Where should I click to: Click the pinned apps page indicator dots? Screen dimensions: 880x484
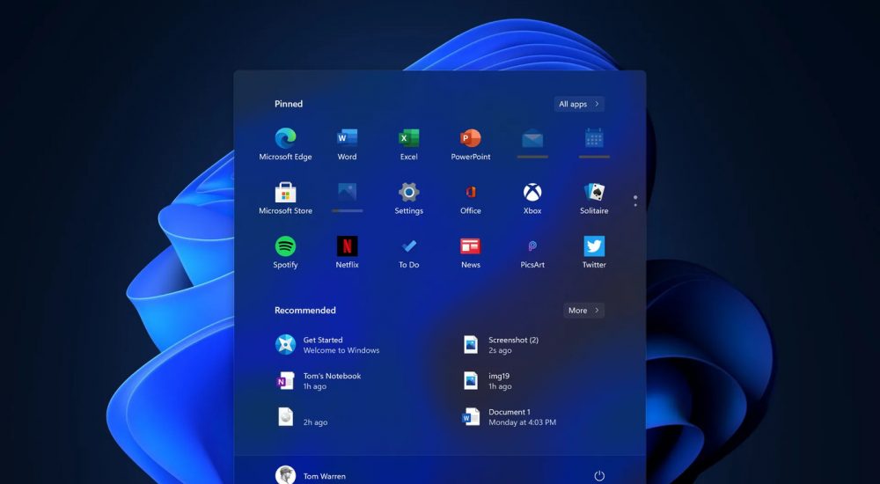coord(635,201)
